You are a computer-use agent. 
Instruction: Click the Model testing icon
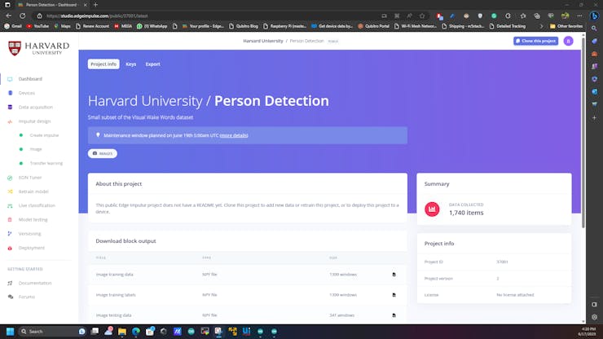tap(10, 220)
